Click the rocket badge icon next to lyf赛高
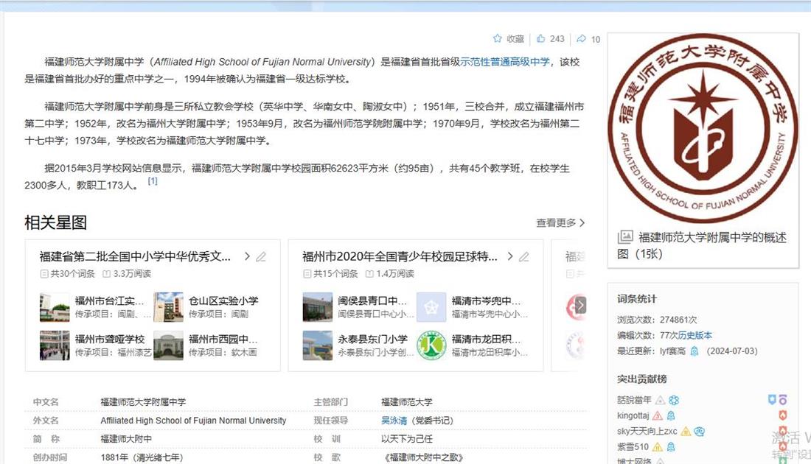The width and height of the screenshot is (811, 464). pos(695,351)
